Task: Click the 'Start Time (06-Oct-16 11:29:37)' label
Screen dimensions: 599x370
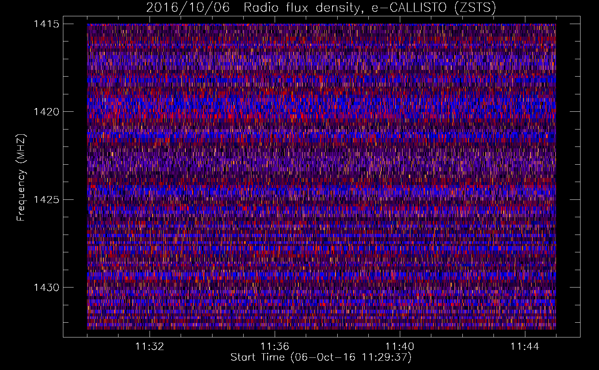Action: tap(321, 357)
